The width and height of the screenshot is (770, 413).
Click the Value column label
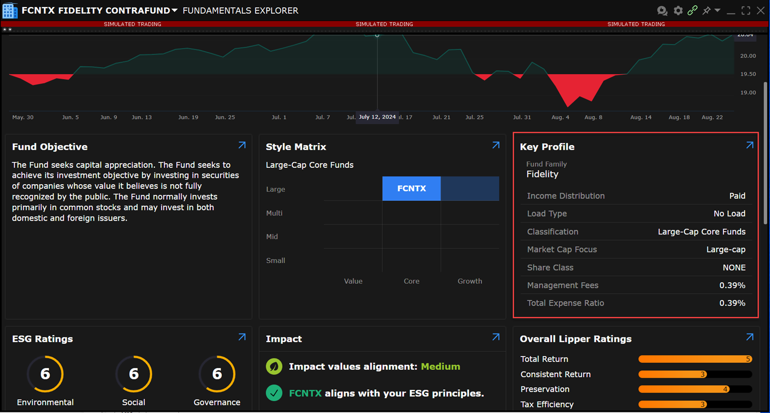(353, 281)
